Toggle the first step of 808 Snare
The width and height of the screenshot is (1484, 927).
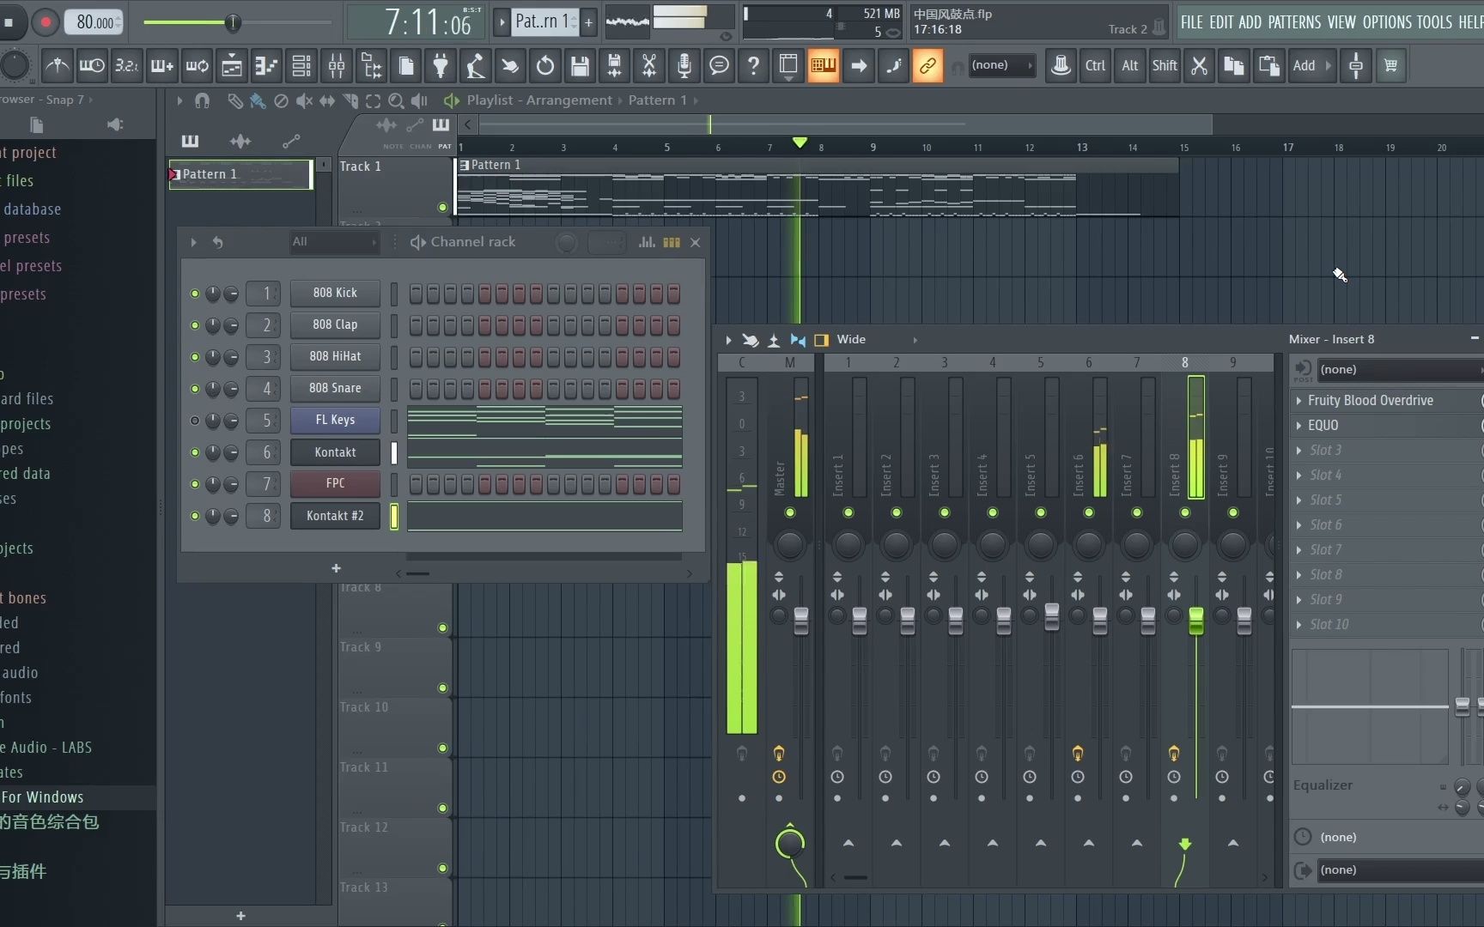click(x=416, y=389)
